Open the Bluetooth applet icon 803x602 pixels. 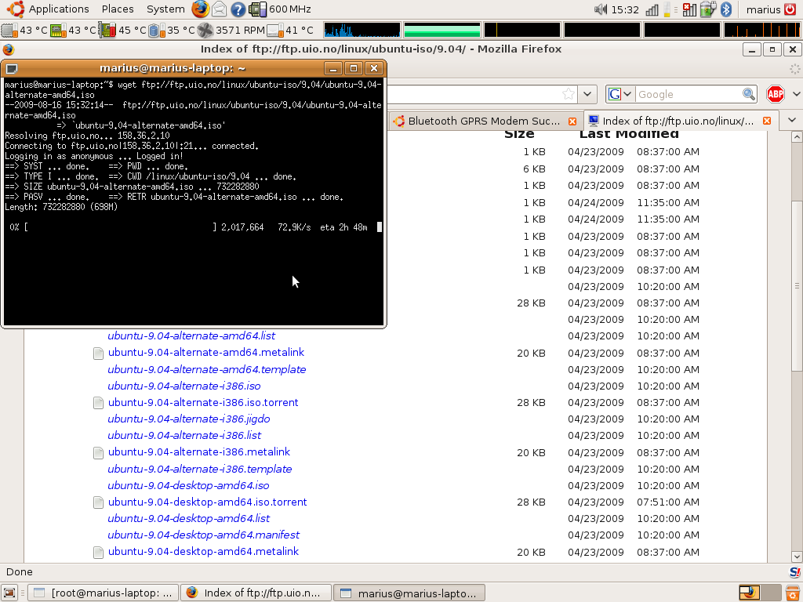pos(725,9)
